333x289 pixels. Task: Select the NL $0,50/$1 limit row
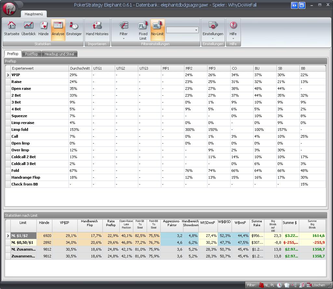[x=165, y=242]
